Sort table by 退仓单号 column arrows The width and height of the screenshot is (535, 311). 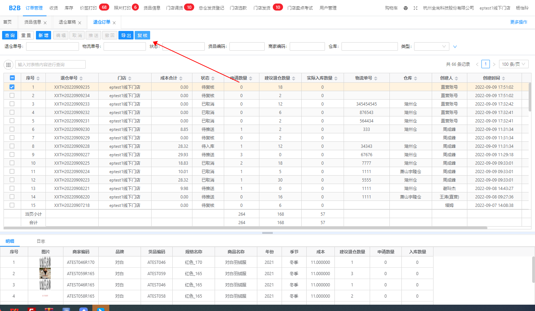click(x=81, y=78)
